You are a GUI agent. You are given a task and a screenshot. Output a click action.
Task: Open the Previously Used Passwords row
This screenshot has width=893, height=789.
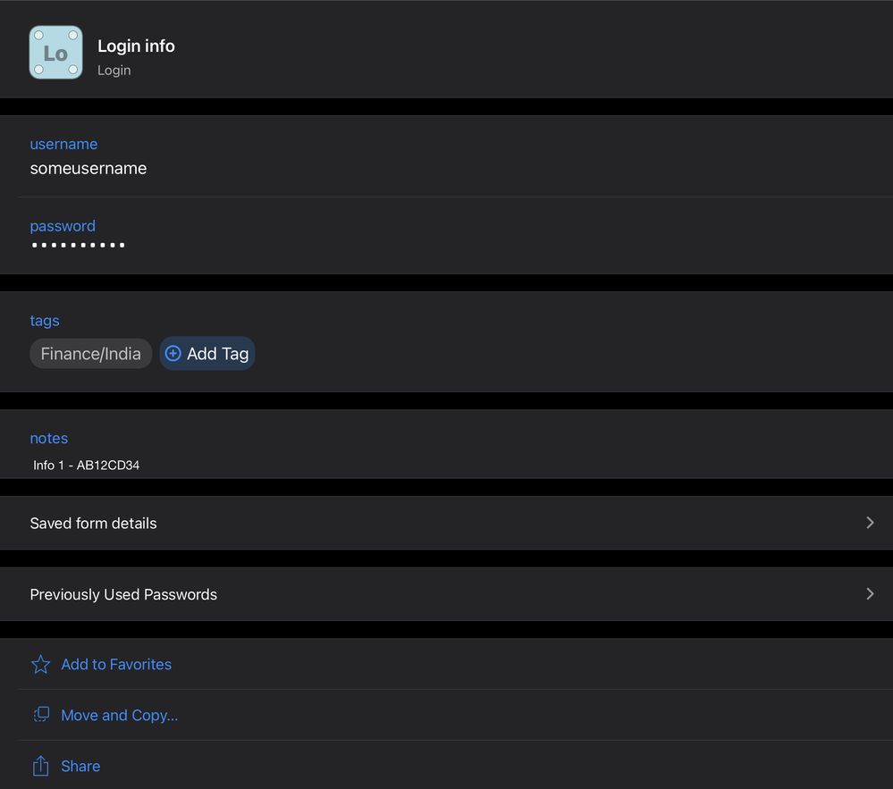pyautogui.click(x=123, y=595)
